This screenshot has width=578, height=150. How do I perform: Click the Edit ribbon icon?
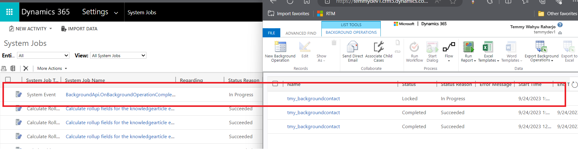tap(305, 47)
